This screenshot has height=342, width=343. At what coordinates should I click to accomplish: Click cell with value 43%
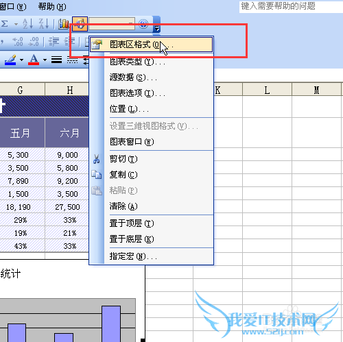coord(22,246)
